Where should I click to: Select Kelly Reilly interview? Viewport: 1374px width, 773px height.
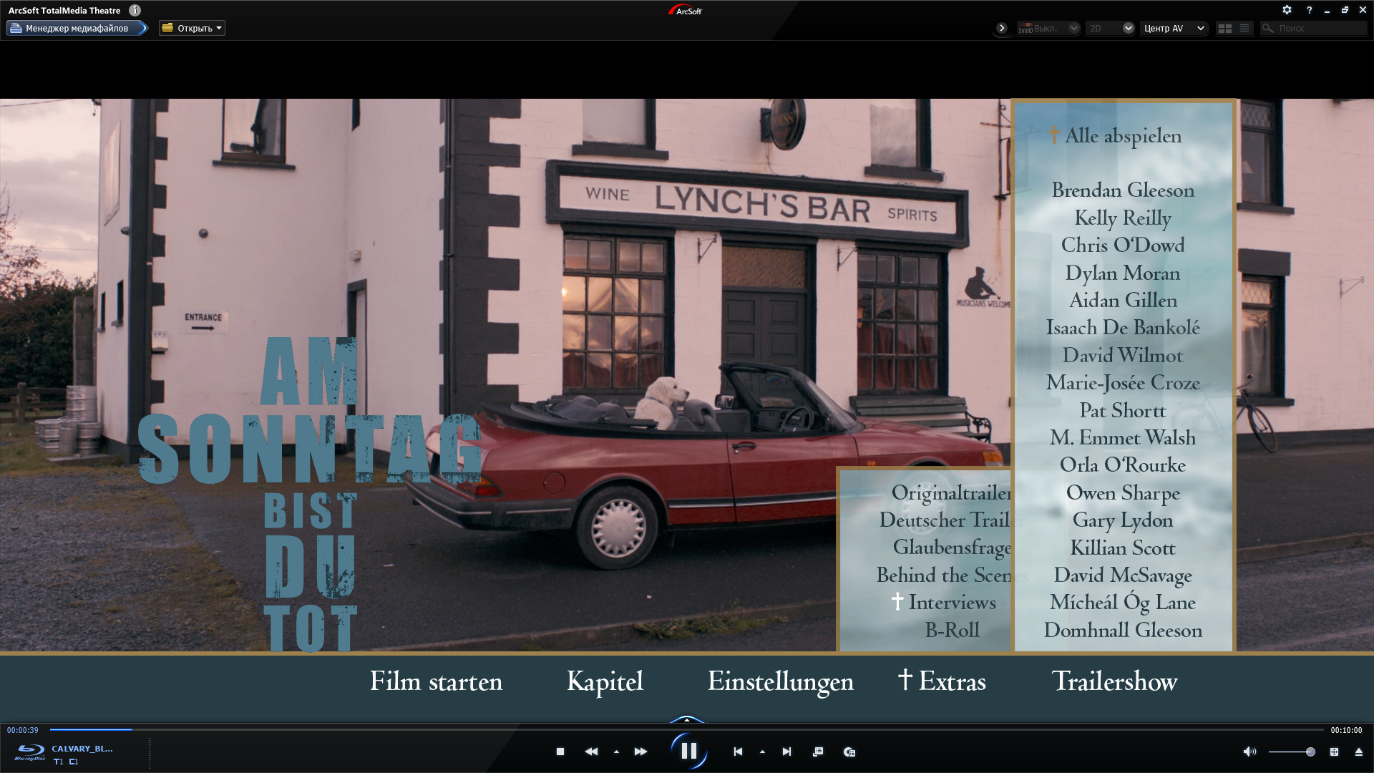point(1123,218)
